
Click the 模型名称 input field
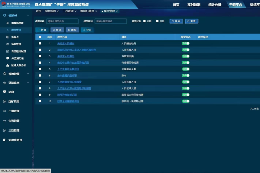click(x=62, y=21)
